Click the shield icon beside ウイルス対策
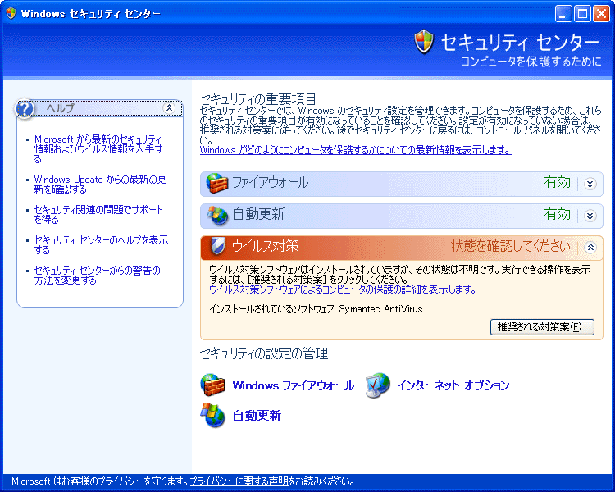615x492 pixels. click(217, 247)
